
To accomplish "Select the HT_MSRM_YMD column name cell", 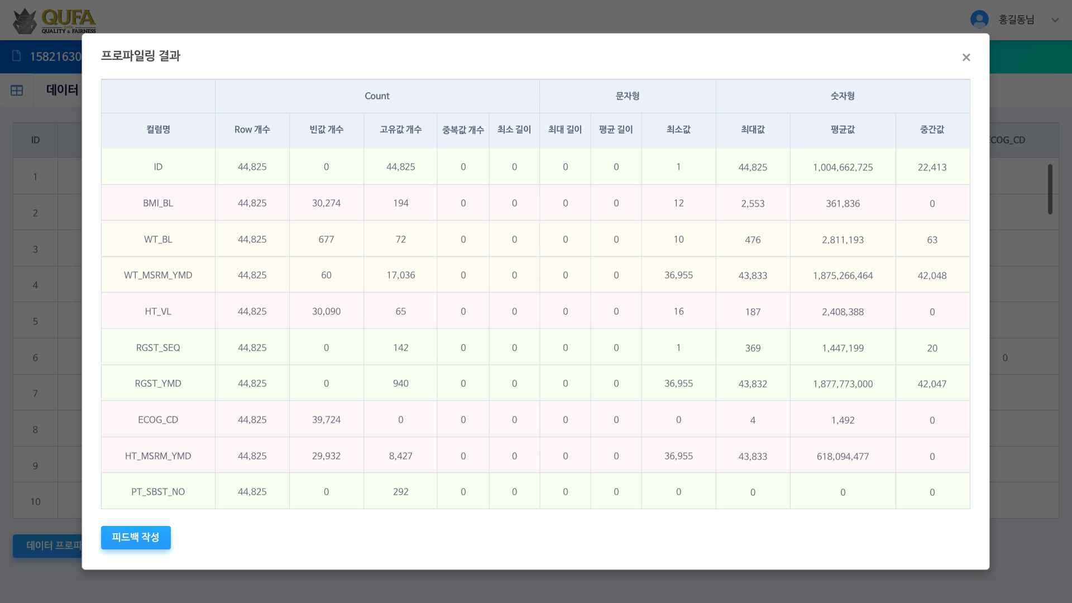I will [158, 456].
